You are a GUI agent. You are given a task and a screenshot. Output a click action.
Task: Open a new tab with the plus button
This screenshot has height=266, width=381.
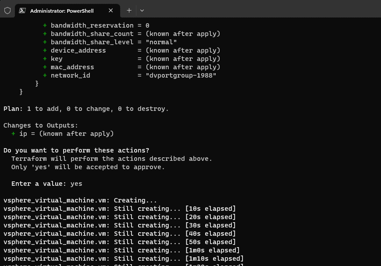(x=129, y=11)
